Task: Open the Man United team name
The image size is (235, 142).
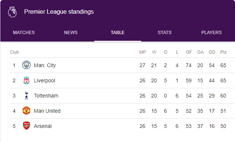Action: [47, 111]
